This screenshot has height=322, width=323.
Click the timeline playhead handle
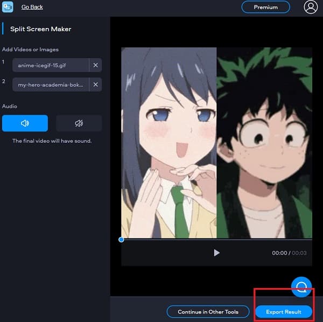121,240
